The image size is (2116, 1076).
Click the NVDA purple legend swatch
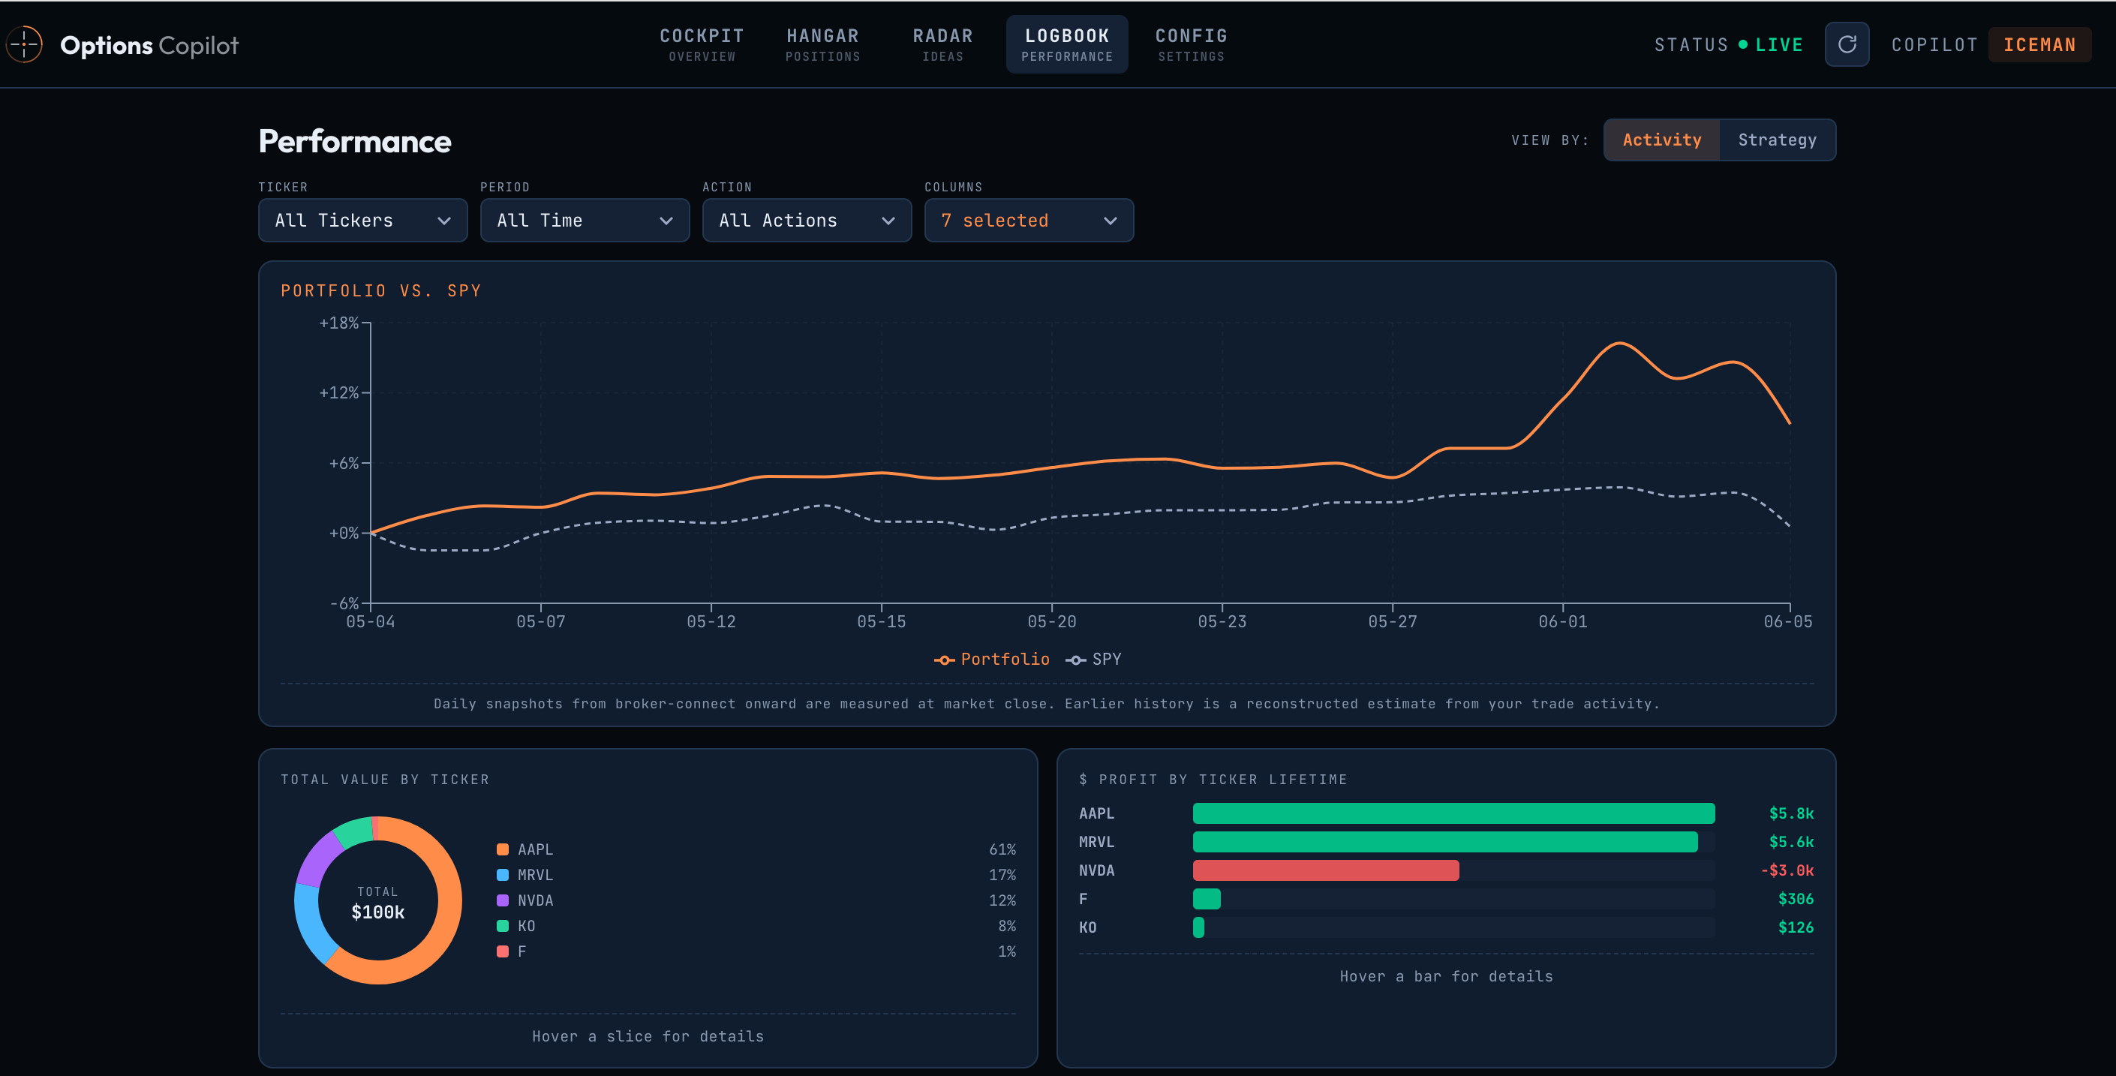point(503,900)
